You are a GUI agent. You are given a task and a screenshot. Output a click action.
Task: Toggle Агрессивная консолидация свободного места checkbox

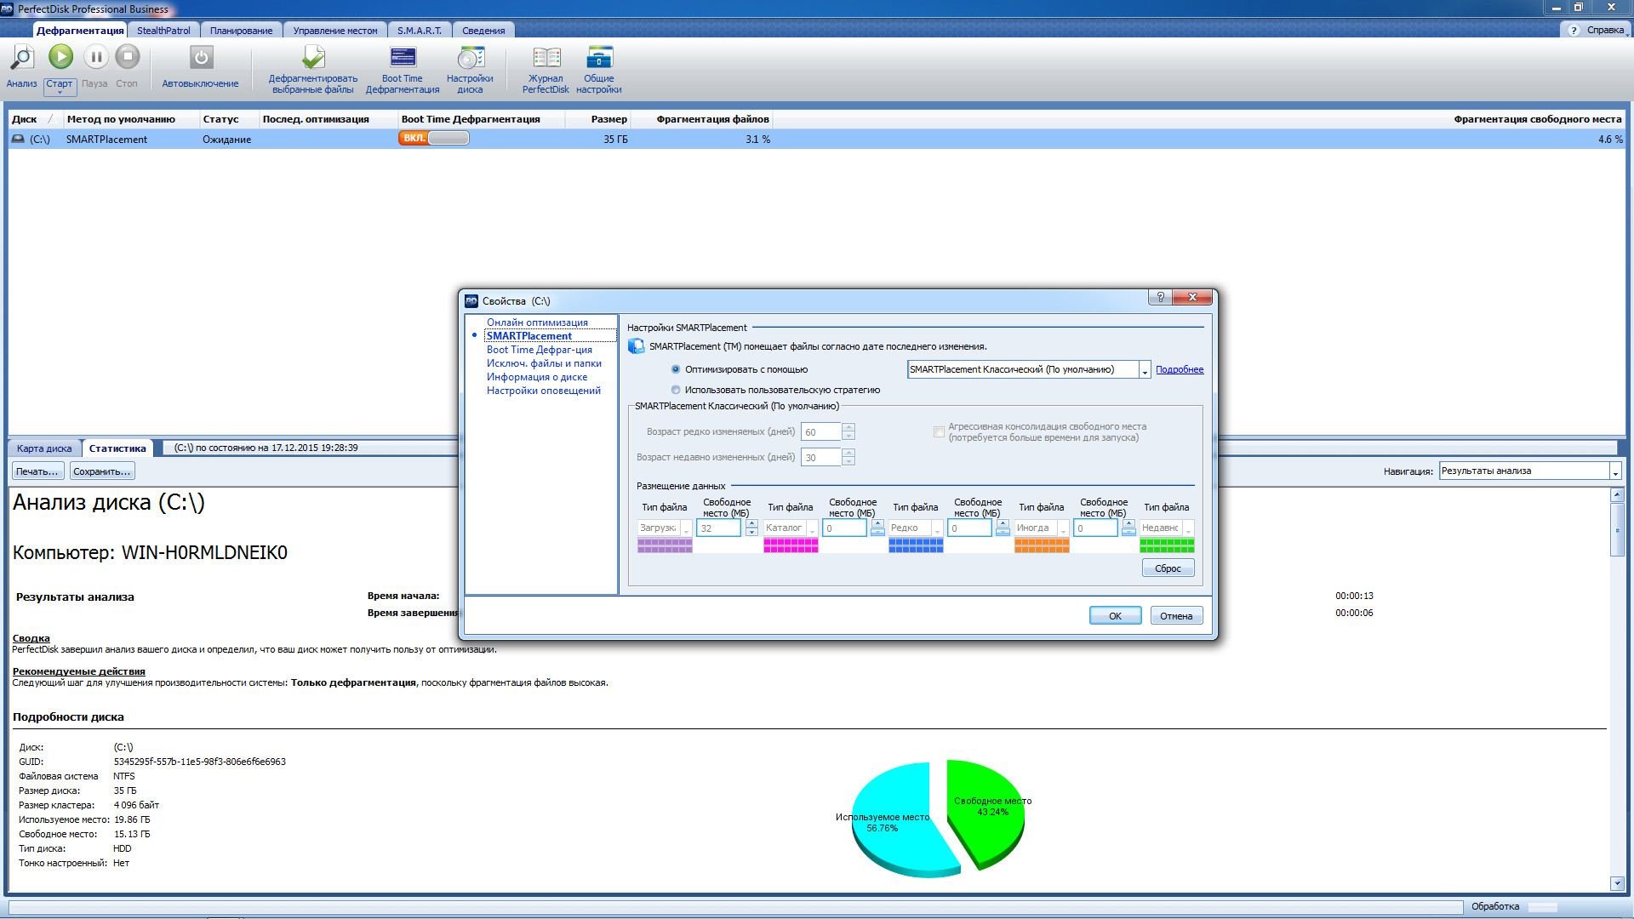(x=939, y=432)
